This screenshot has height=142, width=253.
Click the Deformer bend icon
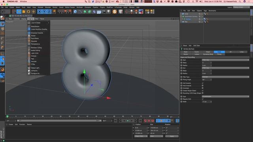[94, 11]
